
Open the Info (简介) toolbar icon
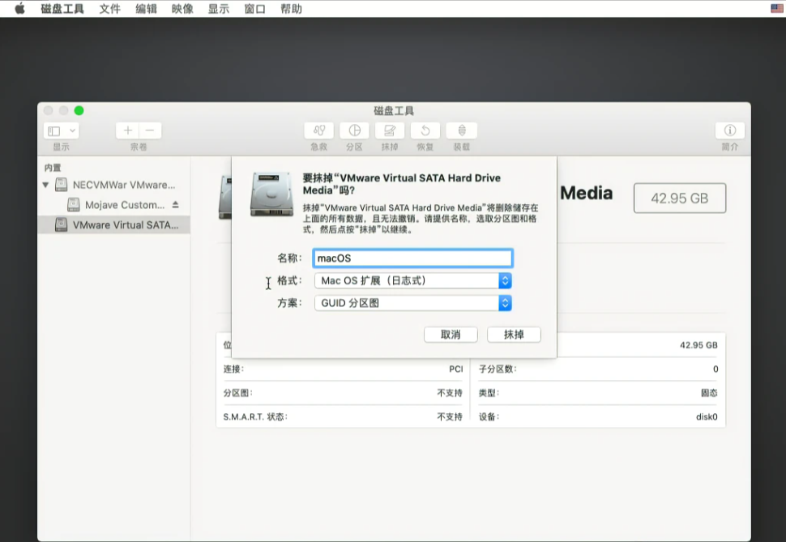pyautogui.click(x=730, y=131)
